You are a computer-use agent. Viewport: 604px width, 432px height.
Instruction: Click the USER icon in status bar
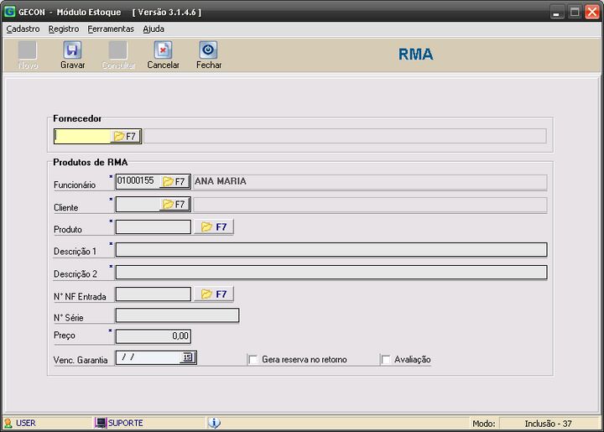tap(8, 423)
